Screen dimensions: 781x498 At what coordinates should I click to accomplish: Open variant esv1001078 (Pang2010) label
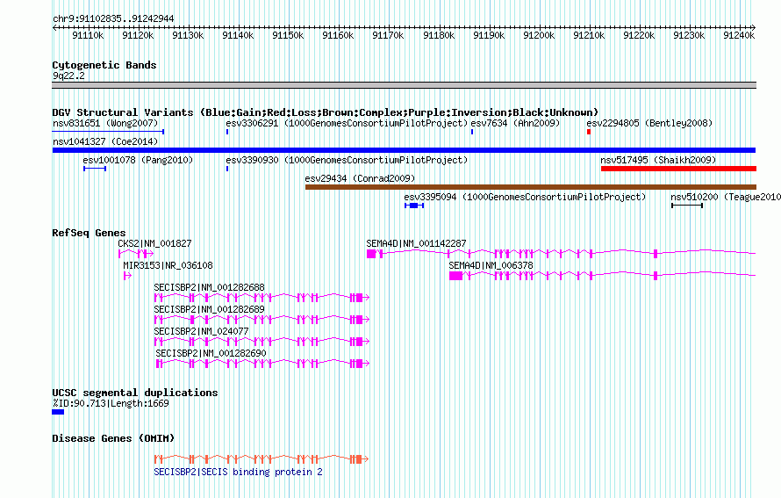click(138, 160)
